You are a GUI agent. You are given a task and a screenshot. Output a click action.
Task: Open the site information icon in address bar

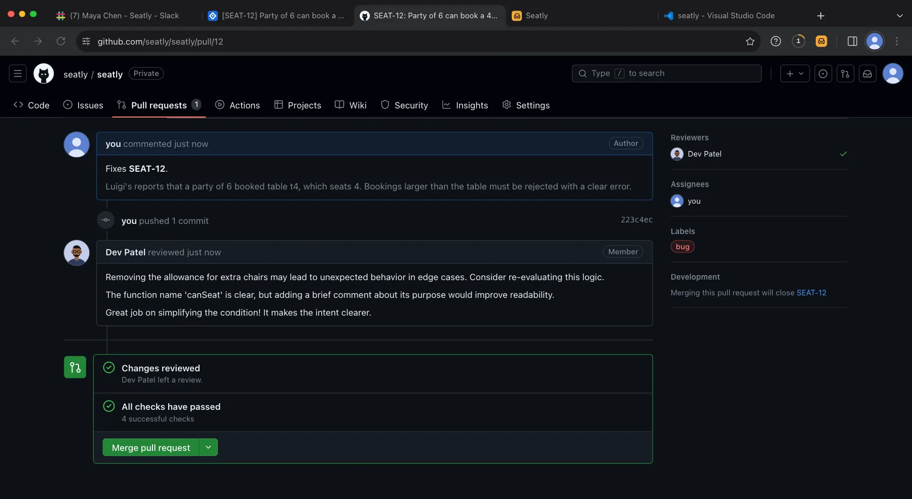pyautogui.click(x=86, y=42)
